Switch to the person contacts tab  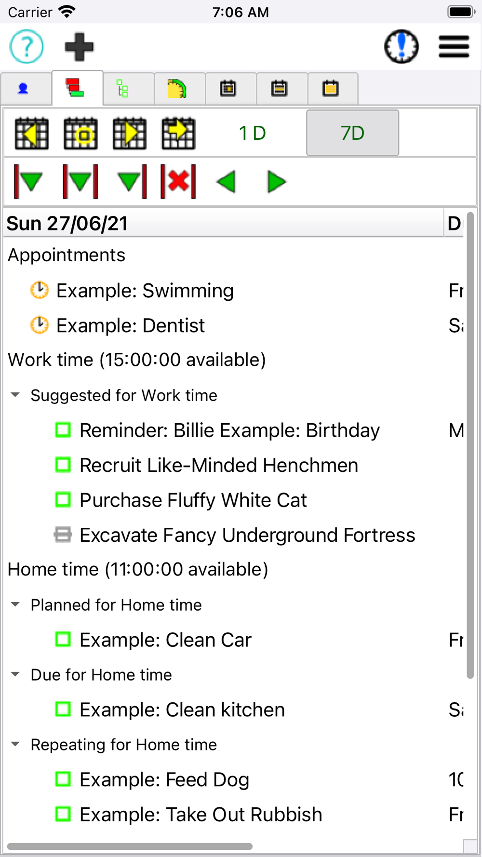point(23,89)
